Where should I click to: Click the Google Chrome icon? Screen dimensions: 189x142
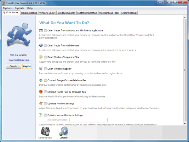41,80
